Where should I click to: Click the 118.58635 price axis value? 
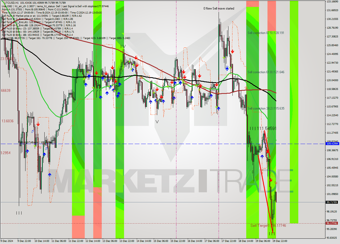coord(332,89)
